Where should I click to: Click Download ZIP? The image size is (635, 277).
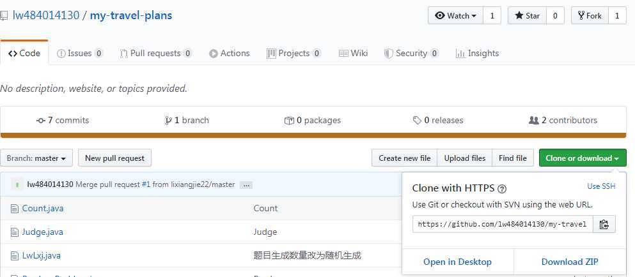(x=570, y=262)
